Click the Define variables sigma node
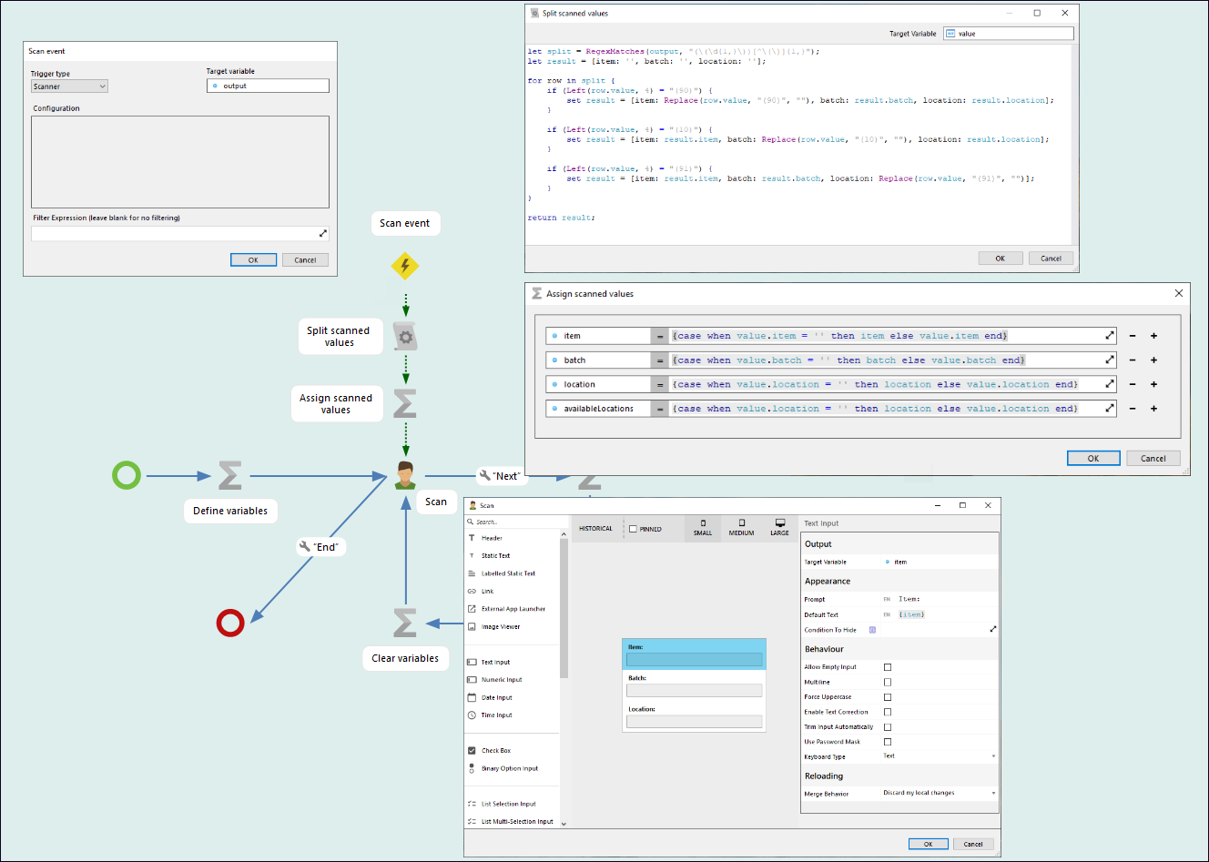Screen dimensions: 1209x862 (230, 475)
